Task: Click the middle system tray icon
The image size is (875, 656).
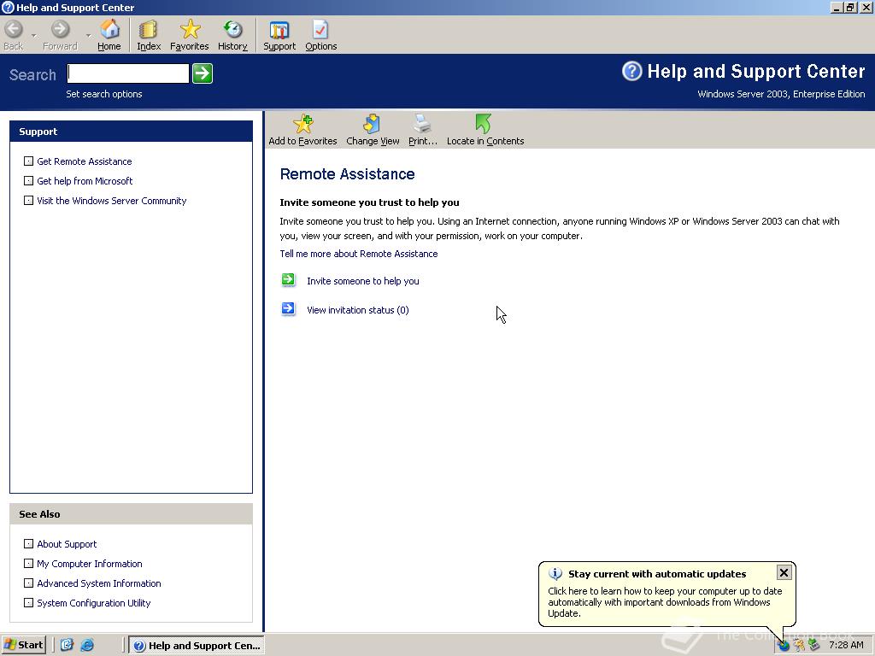Action: [799, 646]
